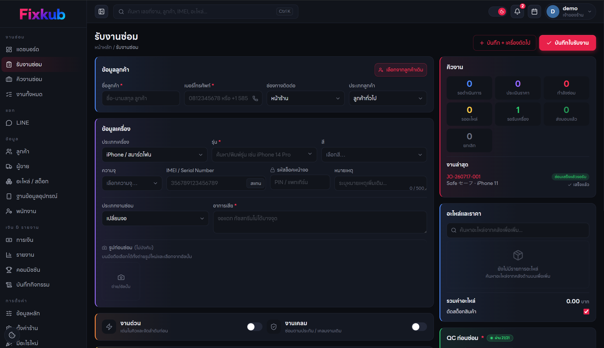This screenshot has height=348, width=604.
Task: Click the phone icon in phone number field
Action: (255, 98)
